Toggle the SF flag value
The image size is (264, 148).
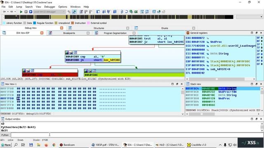262,51
